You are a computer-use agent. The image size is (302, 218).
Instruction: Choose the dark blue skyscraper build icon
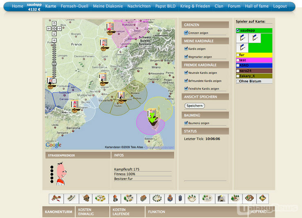click(x=180, y=199)
